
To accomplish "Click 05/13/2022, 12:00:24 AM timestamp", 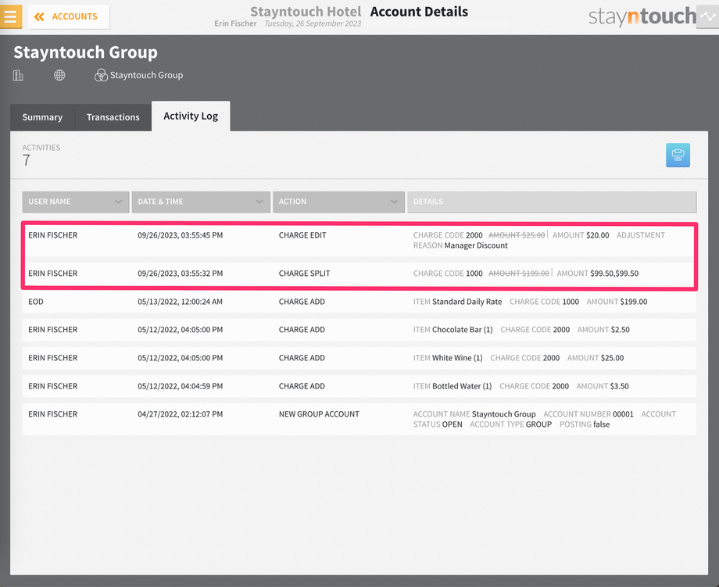I will (x=181, y=302).
